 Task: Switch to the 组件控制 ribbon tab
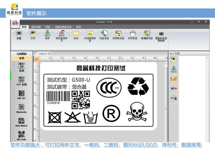[x=36, y=27]
